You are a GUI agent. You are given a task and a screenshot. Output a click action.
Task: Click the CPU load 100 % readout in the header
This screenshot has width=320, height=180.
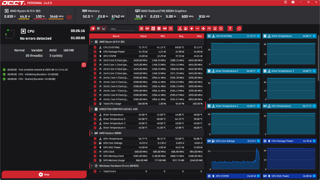coord(40,16)
